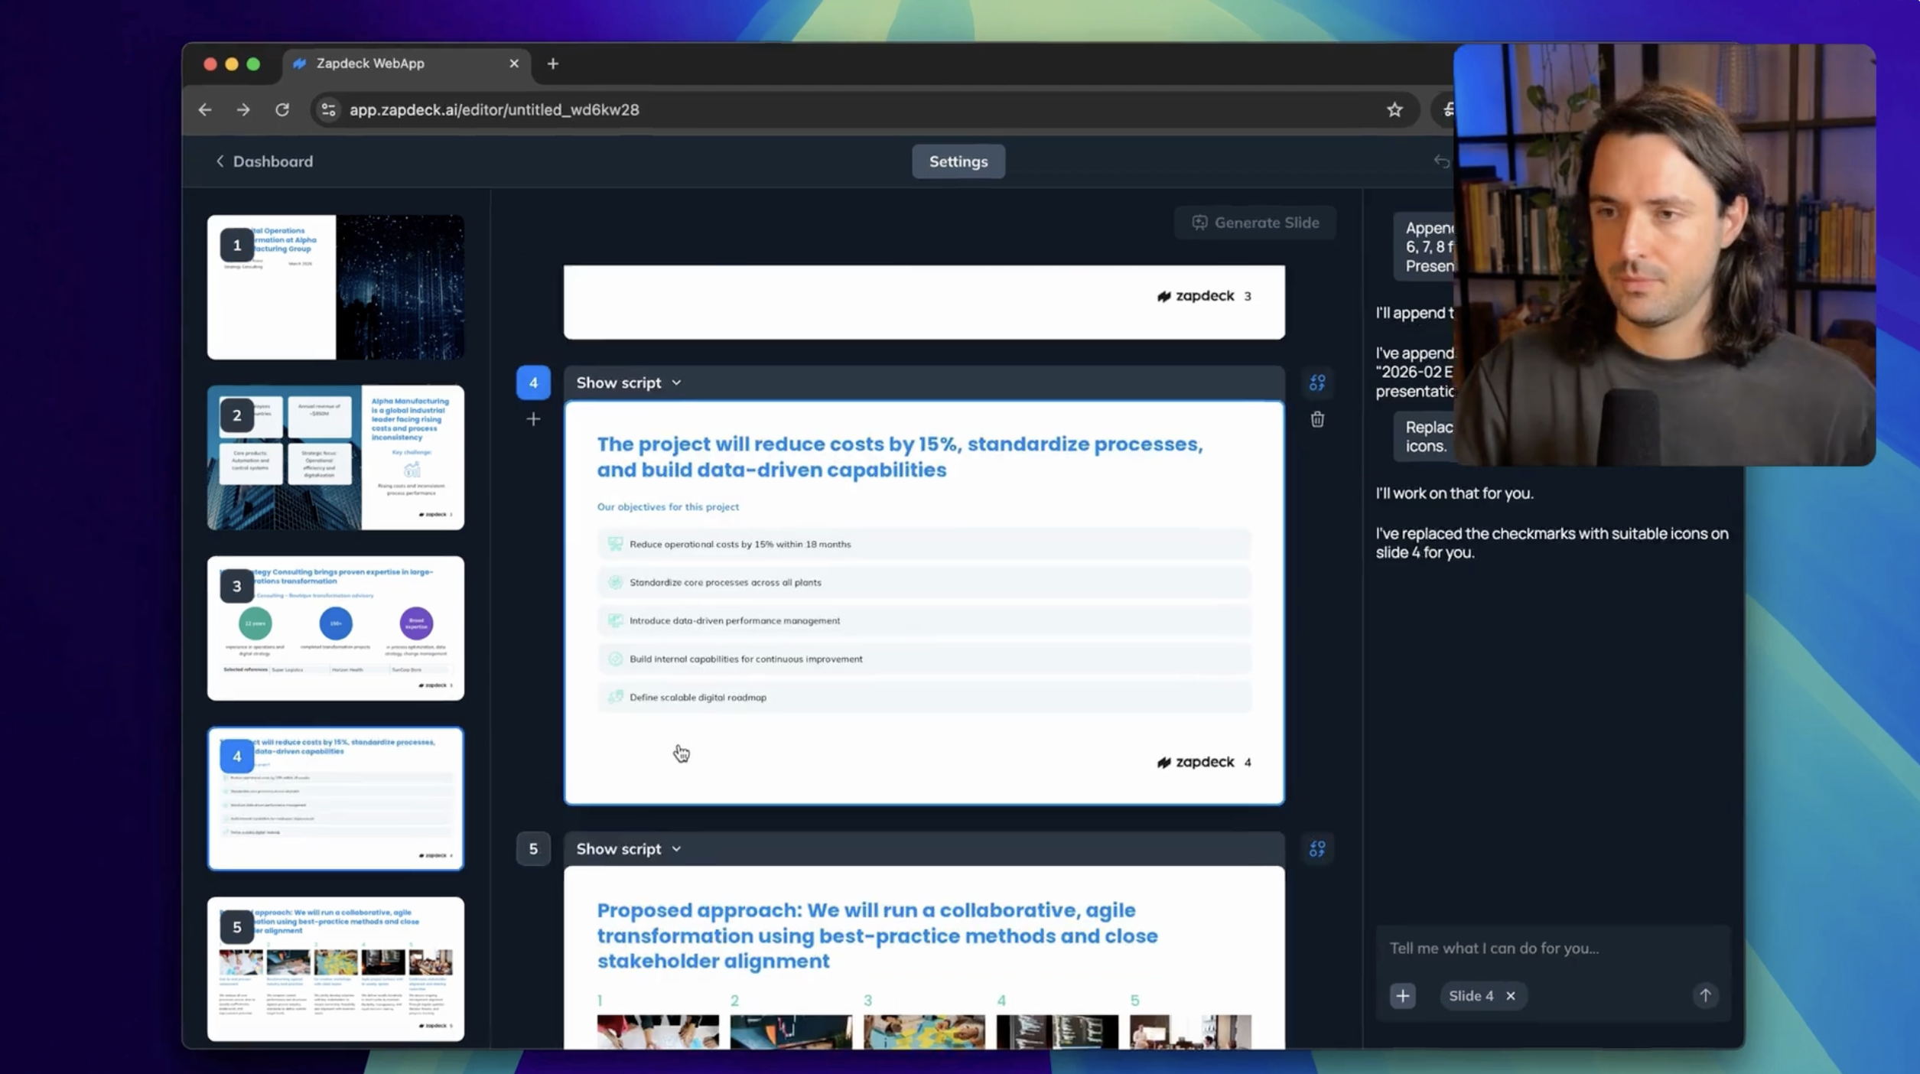The width and height of the screenshot is (1920, 1074).
Task: Click Generate Slide button
Action: click(1255, 223)
